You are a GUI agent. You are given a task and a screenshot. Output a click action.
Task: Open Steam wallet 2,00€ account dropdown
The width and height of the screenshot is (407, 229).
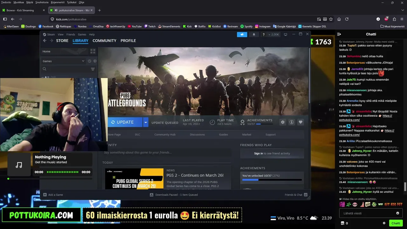tap(274, 34)
